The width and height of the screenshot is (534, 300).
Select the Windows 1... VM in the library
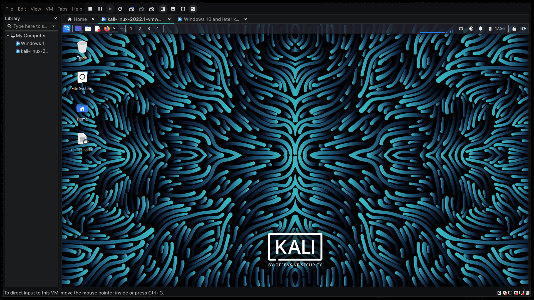pyautogui.click(x=34, y=43)
